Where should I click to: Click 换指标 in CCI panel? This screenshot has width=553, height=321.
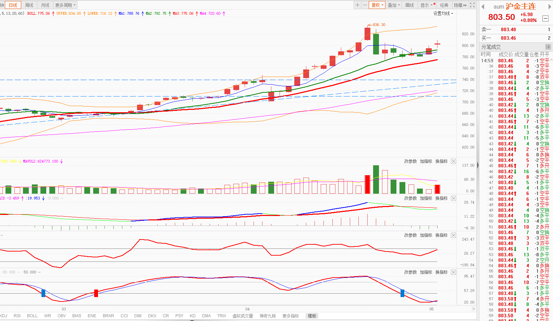[x=441, y=235]
